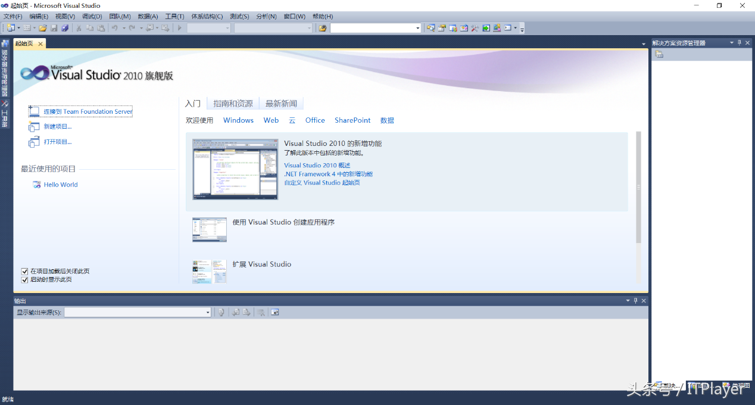The width and height of the screenshot is (755, 405).
Task: Pin the Output panel with auto-hide pushpin
Action: coord(635,301)
